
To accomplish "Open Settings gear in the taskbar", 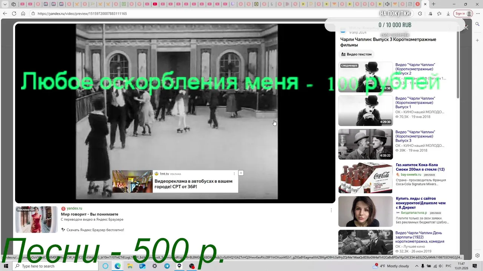I will point(155,266).
